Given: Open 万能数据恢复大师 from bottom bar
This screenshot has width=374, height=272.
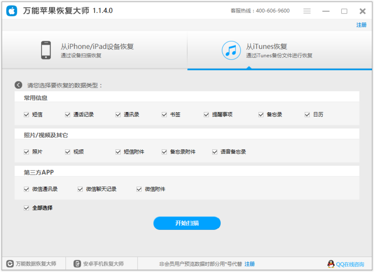Looking at the screenshot, I should pos(32,264).
